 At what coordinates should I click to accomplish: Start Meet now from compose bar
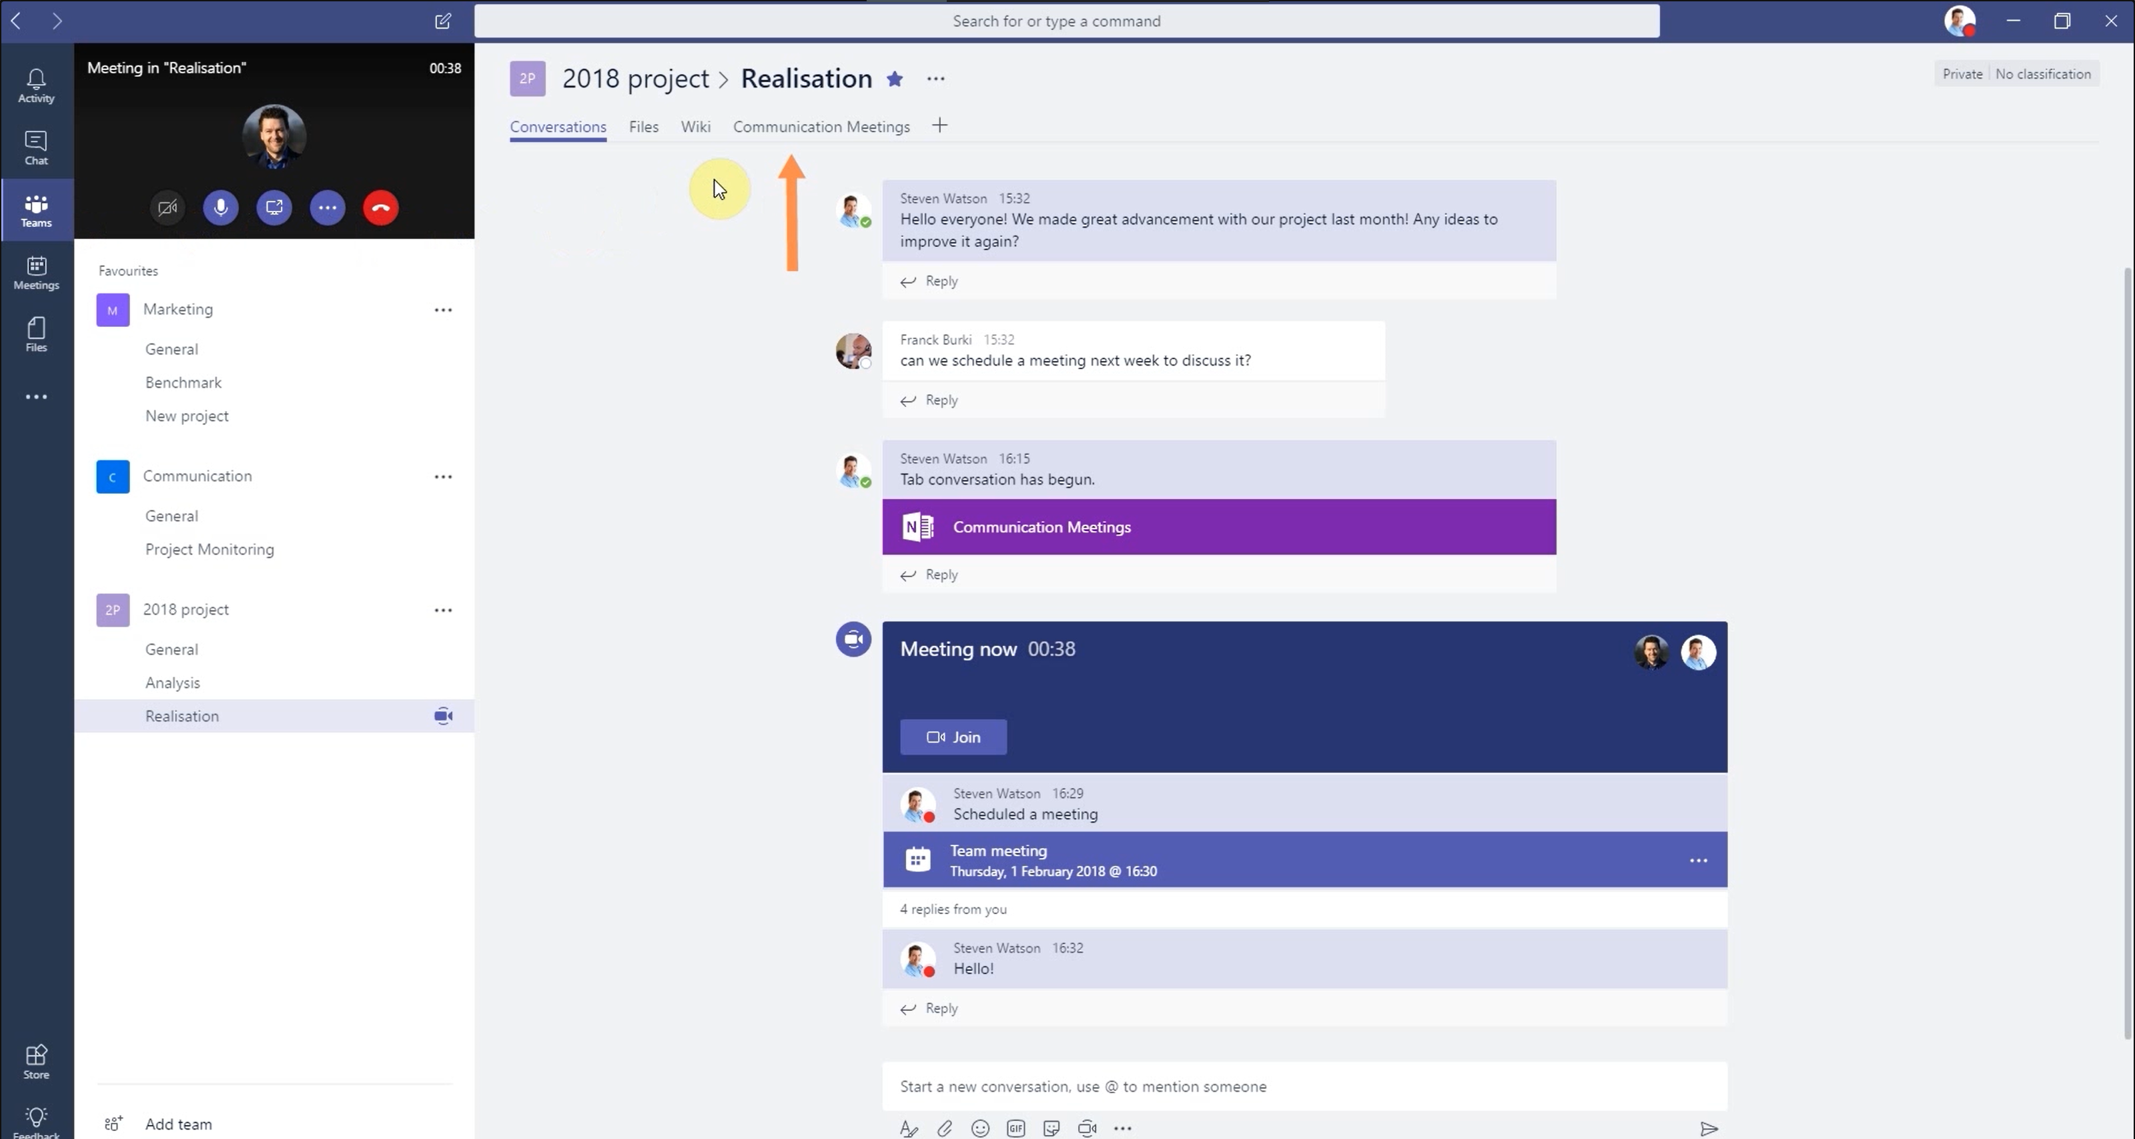pyautogui.click(x=1087, y=1128)
